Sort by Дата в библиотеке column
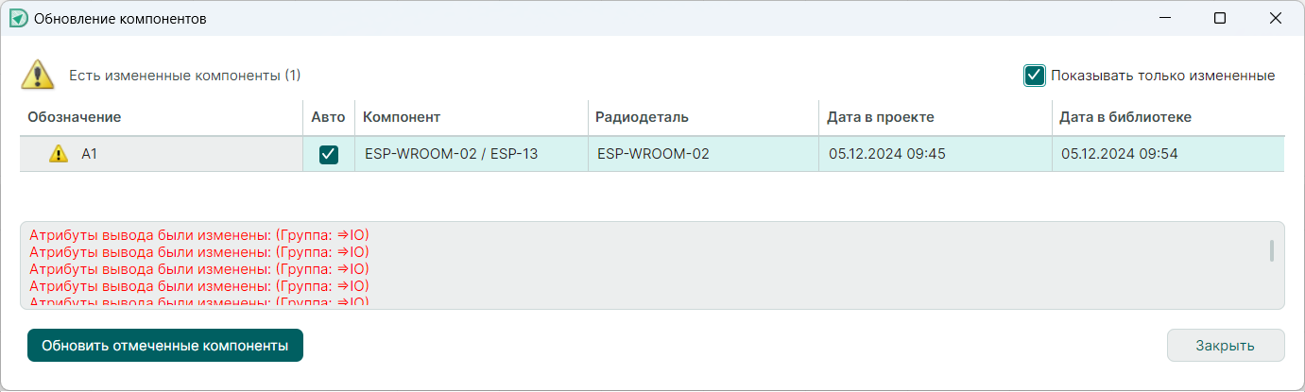1305x392 pixels. 1125,117
